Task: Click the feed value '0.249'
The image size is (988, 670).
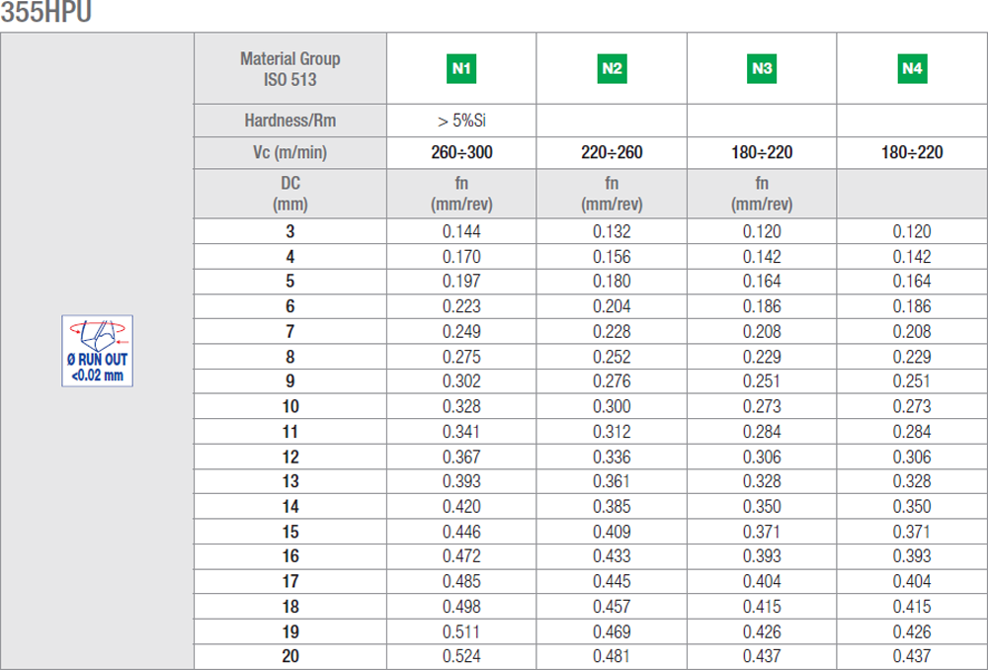Action: pyautogui.click(x=461, y=331)
